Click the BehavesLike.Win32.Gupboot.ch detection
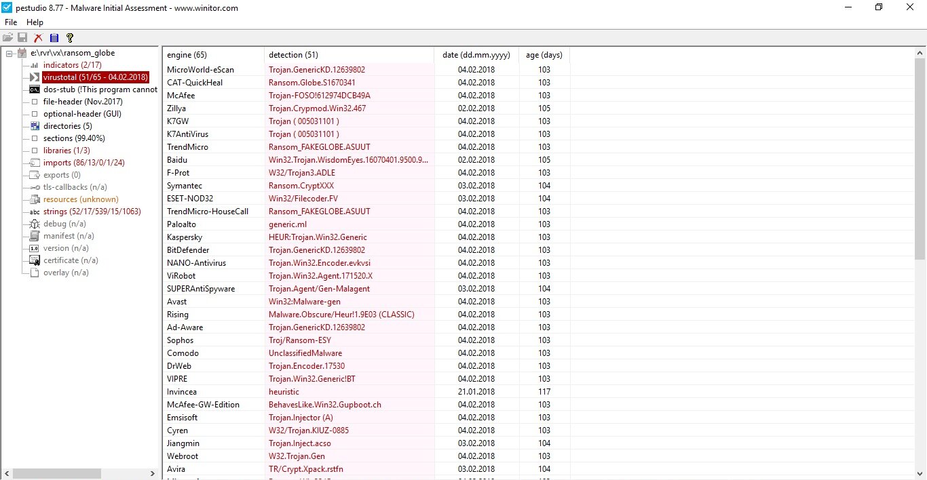 coord(325,404)
